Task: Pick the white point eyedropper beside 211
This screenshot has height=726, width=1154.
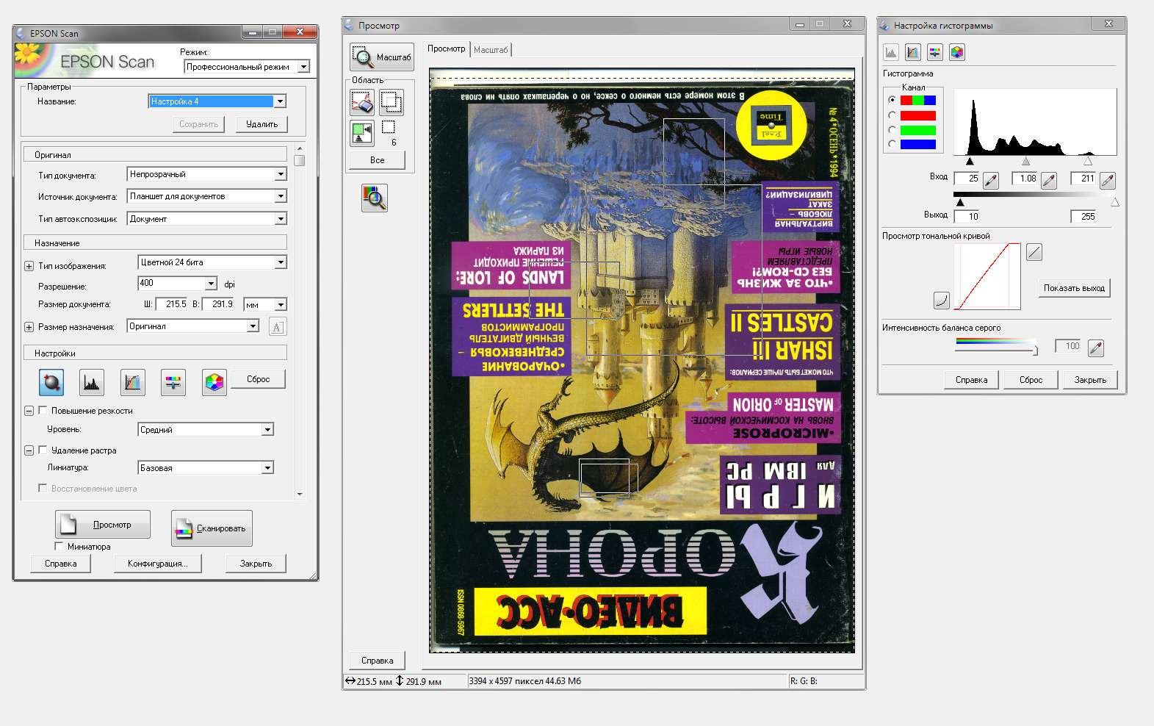Action: pyautogui.click(x=1108, y=180)
